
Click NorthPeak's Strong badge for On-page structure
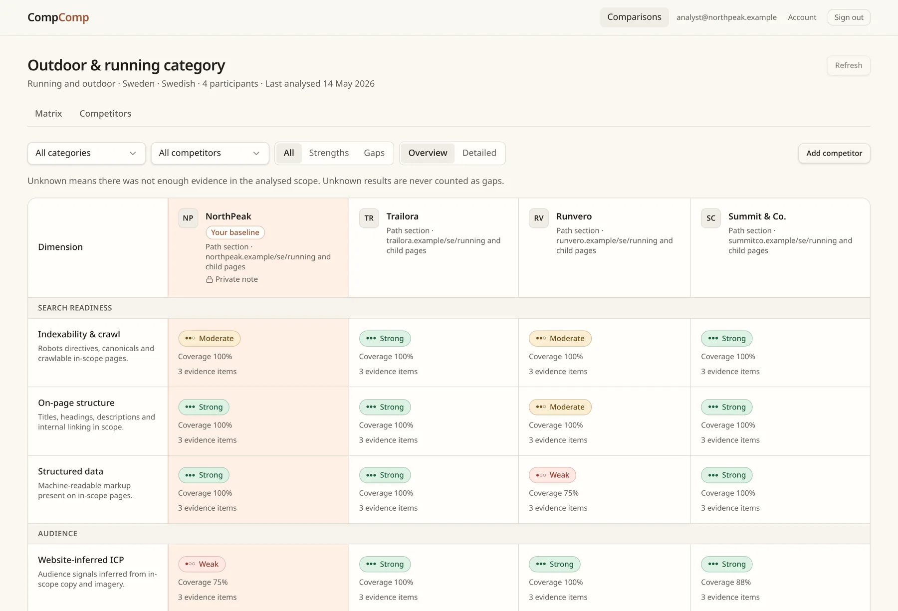[x=204, y=407]
